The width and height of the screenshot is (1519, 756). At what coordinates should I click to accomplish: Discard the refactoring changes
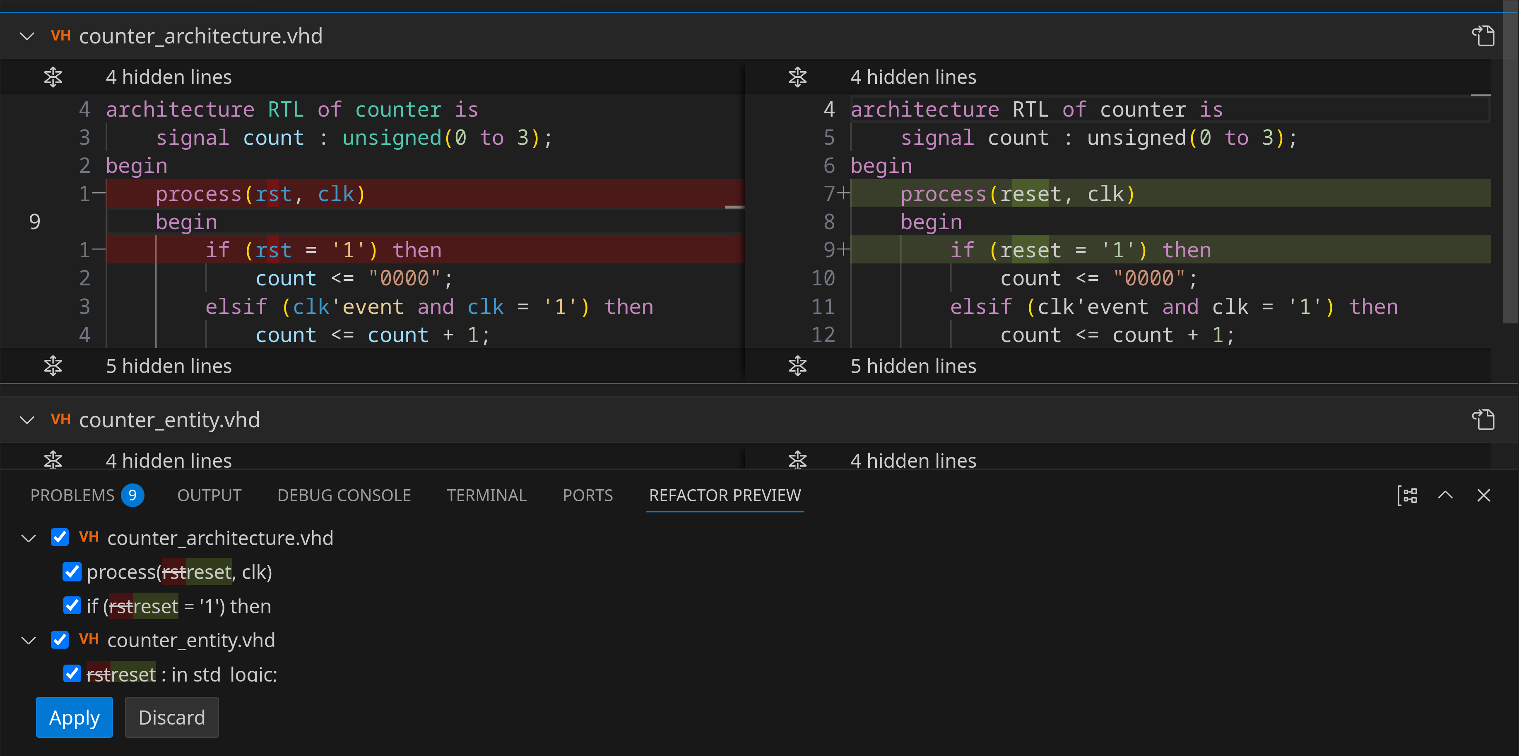click(x=171, y=717)
